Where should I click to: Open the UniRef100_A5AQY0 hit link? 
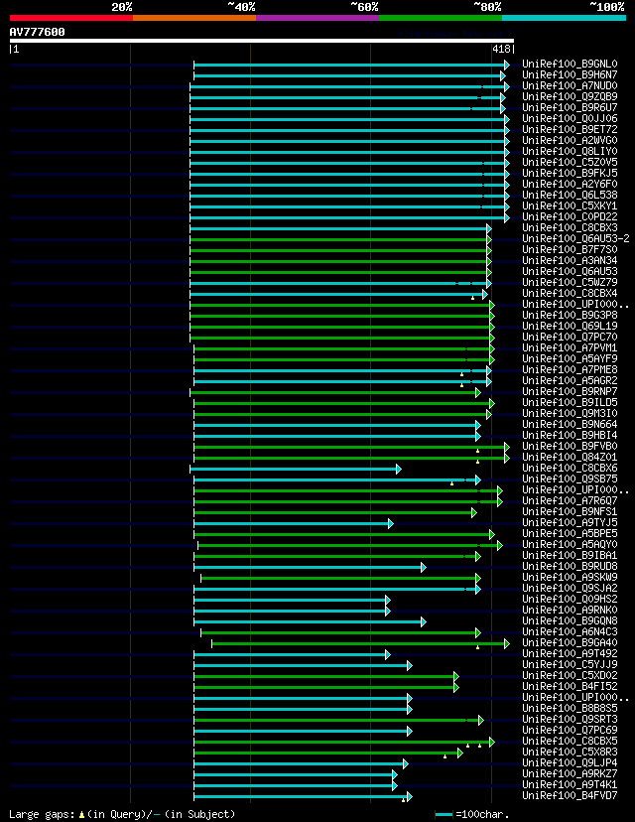click(x=570, y=545)
